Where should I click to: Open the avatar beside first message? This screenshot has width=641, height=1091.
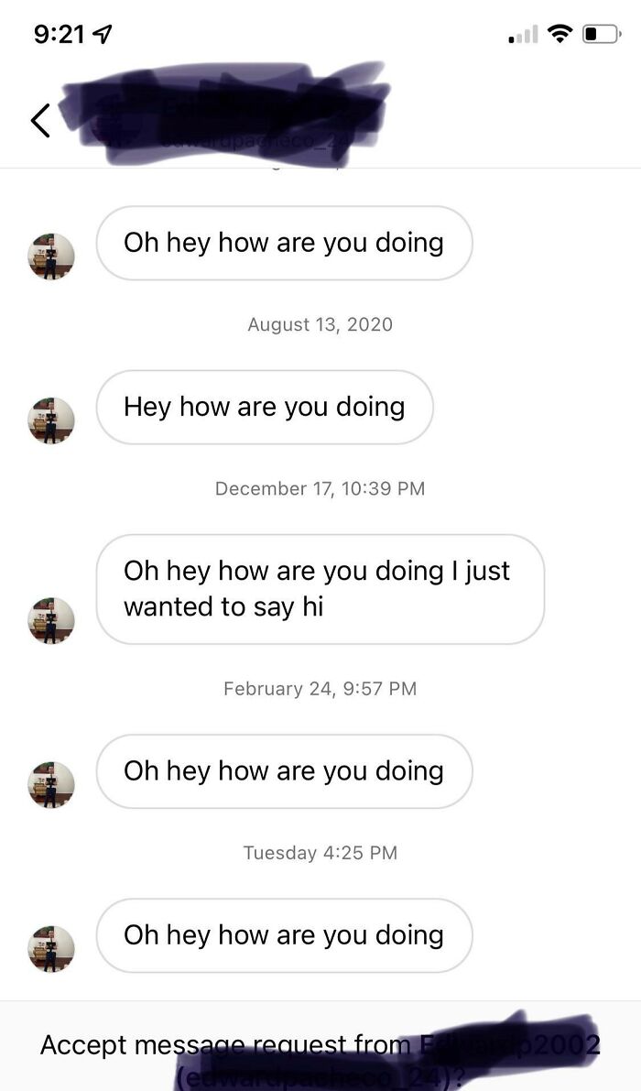click(x=50, y=256)
